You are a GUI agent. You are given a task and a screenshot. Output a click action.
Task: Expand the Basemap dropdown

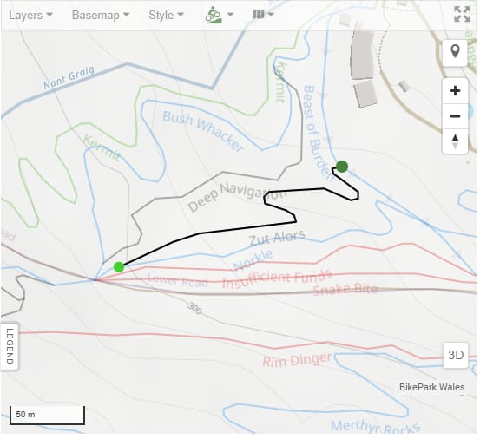[x=101, y=15]
